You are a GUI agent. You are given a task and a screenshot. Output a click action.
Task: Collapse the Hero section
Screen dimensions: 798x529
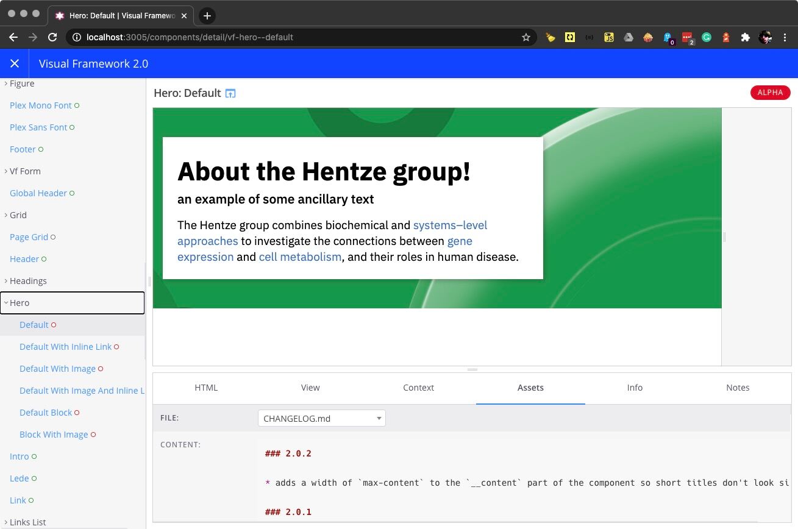pos(72,303)
